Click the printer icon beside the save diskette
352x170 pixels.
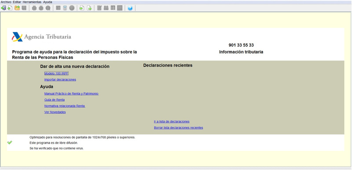(x=34, y=8)
